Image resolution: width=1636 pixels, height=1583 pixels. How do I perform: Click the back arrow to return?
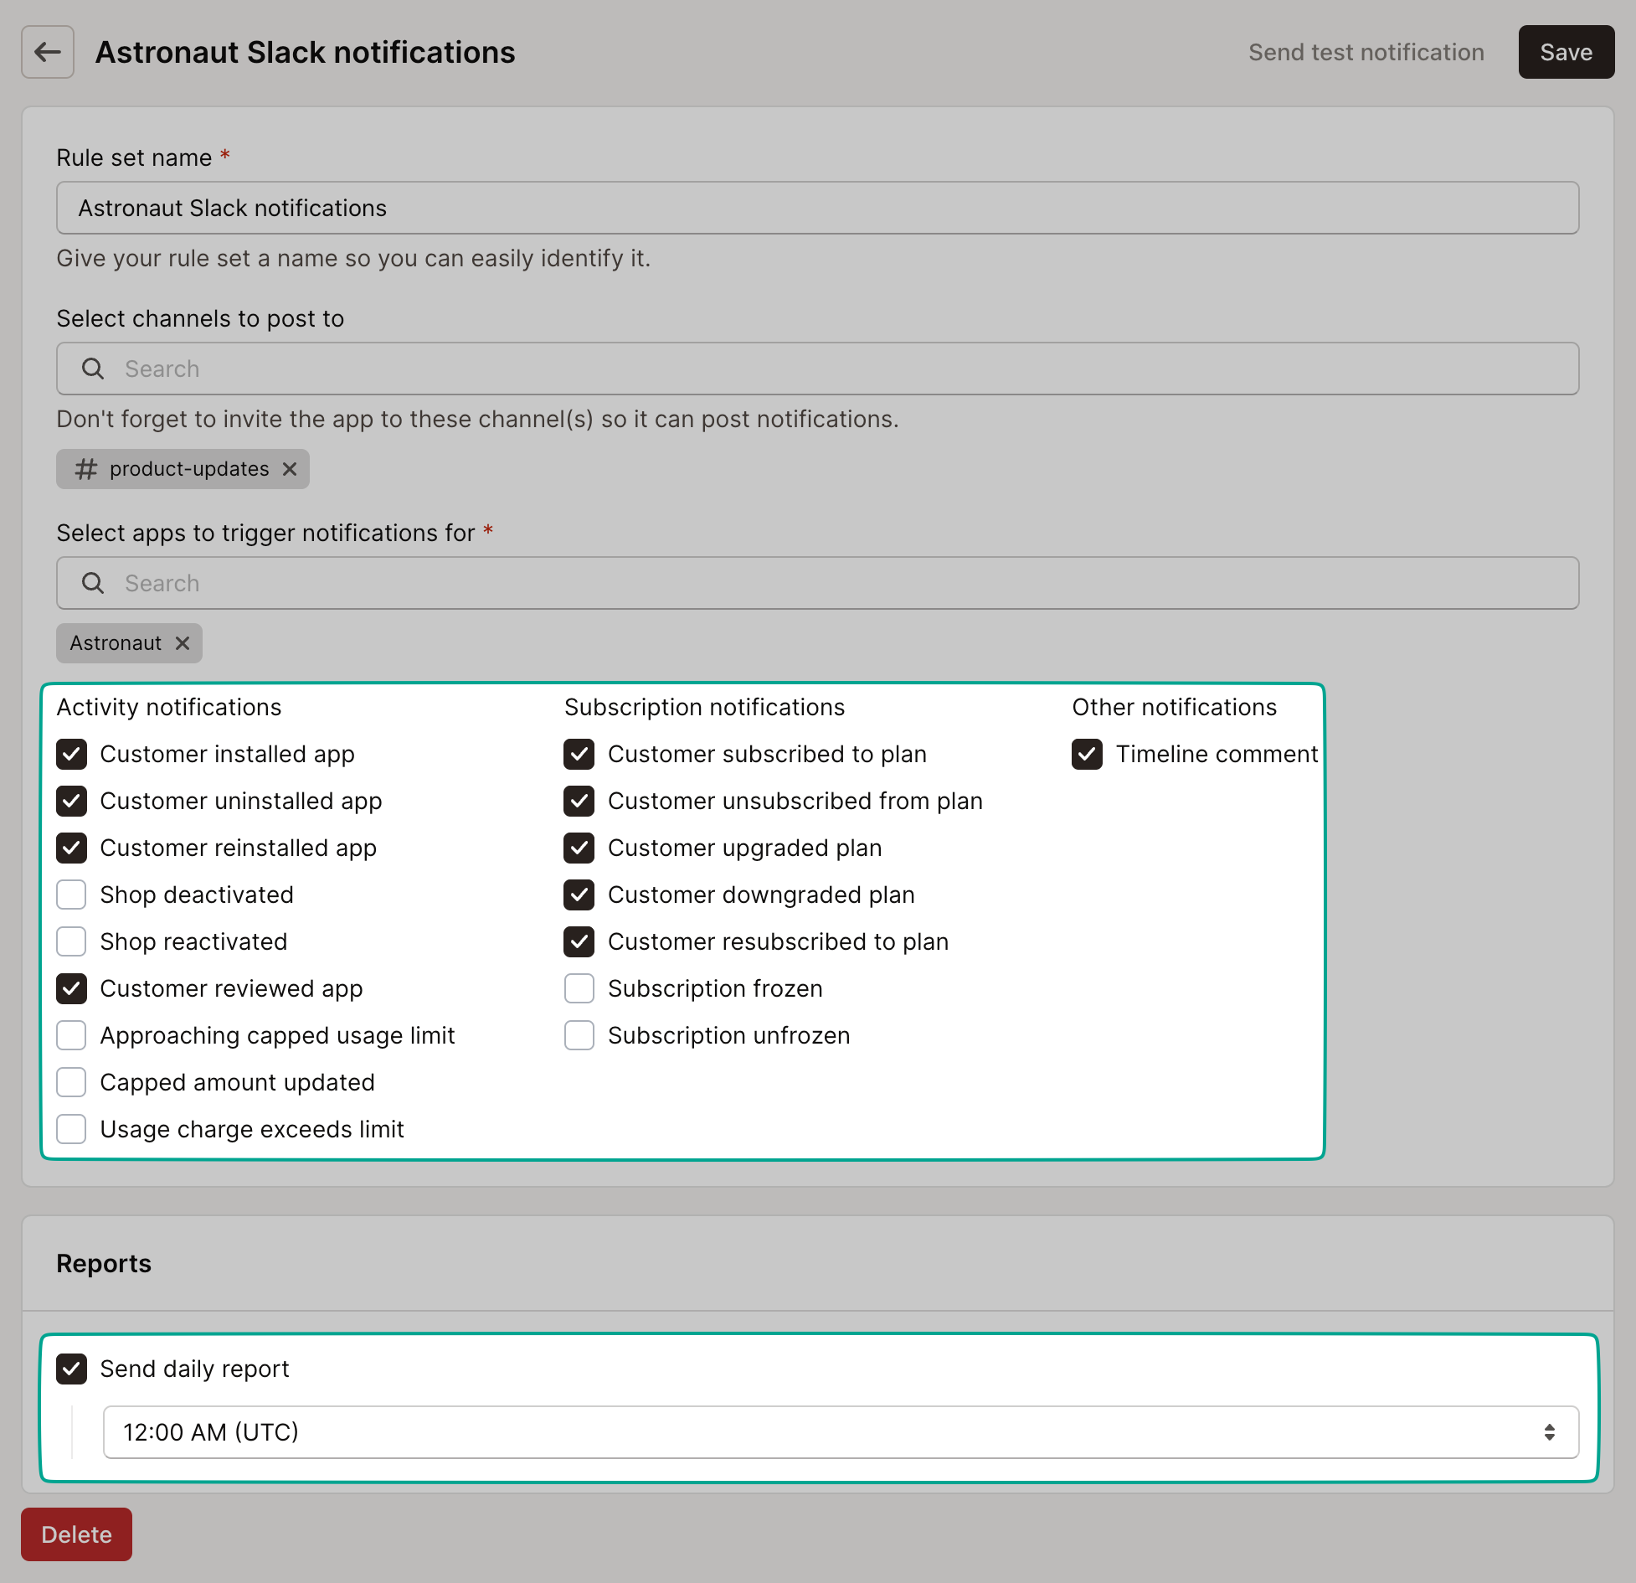pos(47,52)
